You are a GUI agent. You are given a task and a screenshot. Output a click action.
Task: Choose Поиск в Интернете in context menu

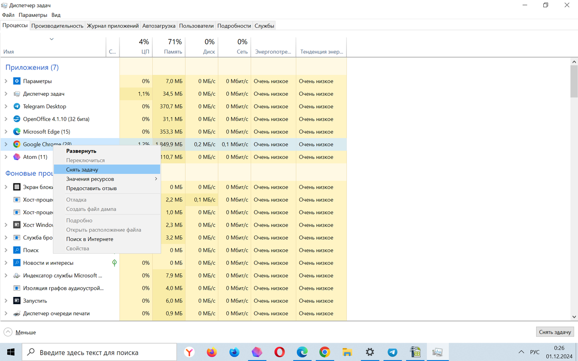click(x=106, y=239)
